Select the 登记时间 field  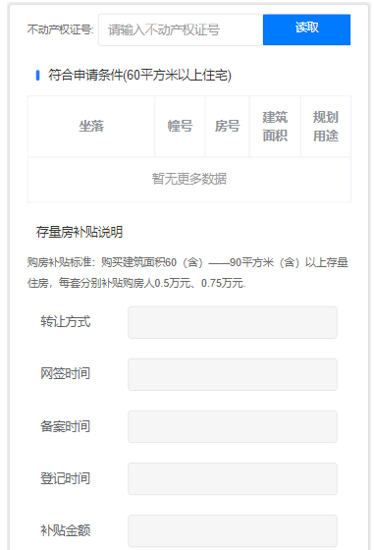pos(233,478)
